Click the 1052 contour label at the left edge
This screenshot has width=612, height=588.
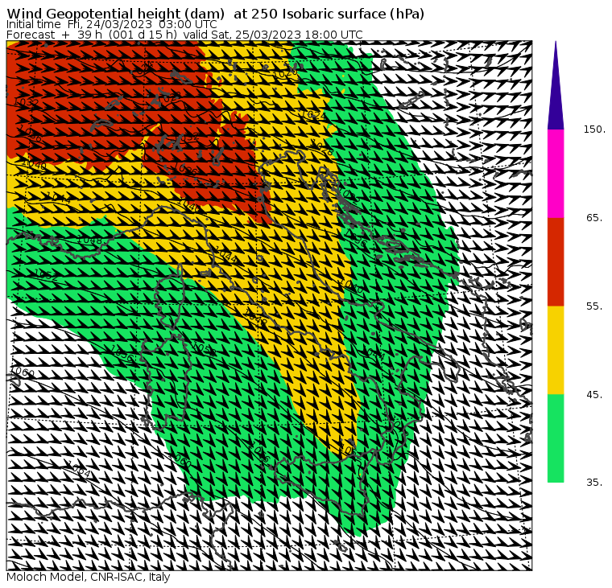tap(46, 275)
